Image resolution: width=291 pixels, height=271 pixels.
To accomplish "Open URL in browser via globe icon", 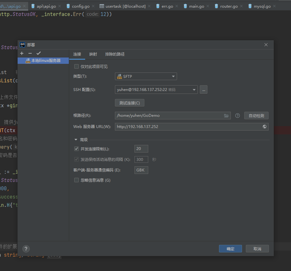I will click(x=265, y=127).
